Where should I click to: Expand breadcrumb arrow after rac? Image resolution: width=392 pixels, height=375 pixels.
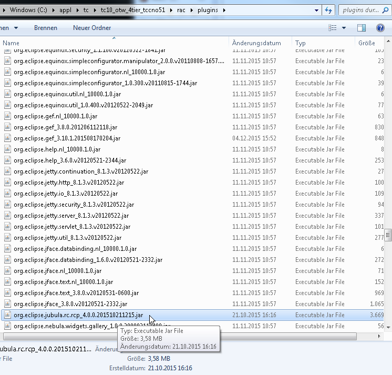click(191, 11)
